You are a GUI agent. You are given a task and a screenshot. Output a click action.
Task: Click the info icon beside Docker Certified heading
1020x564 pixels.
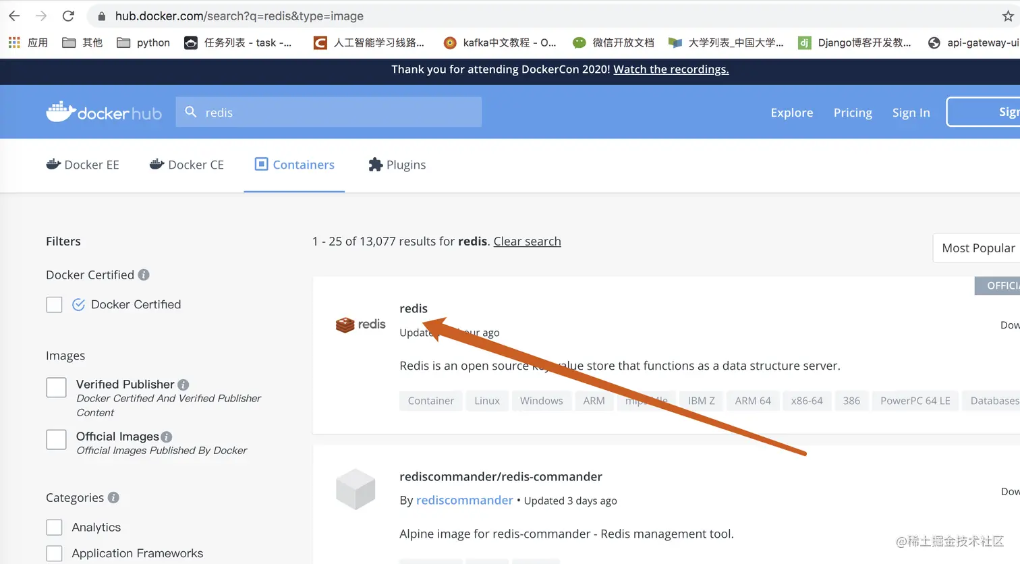click(x=144, y=275)
